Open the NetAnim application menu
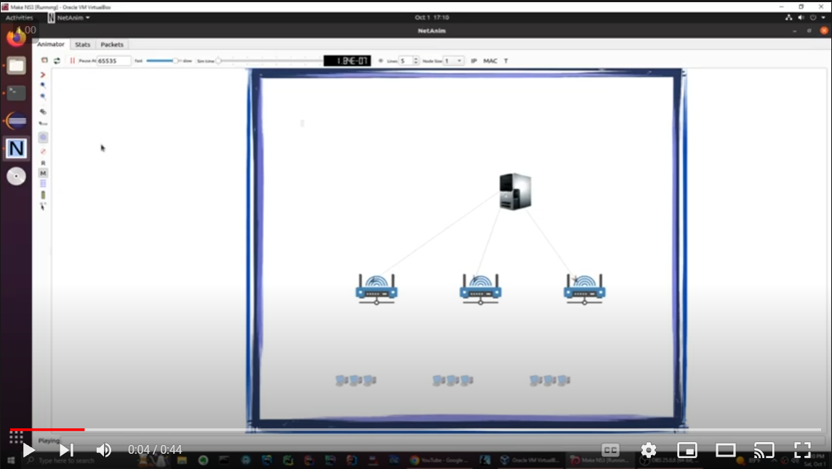Viewport: 832px width, 469px height. [69, 17]
